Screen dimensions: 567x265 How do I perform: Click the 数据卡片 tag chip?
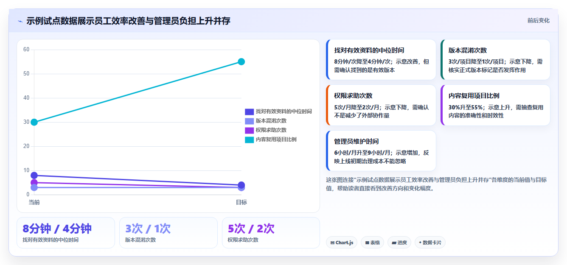430,243
